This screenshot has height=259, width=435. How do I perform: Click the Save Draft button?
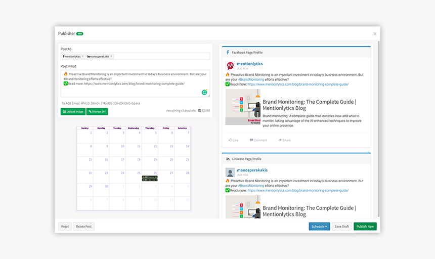click(341, 226)
